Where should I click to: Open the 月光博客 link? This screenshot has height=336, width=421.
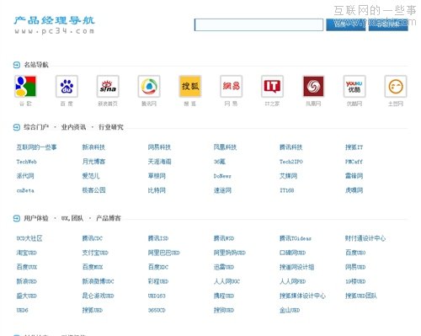click(93, 162)
